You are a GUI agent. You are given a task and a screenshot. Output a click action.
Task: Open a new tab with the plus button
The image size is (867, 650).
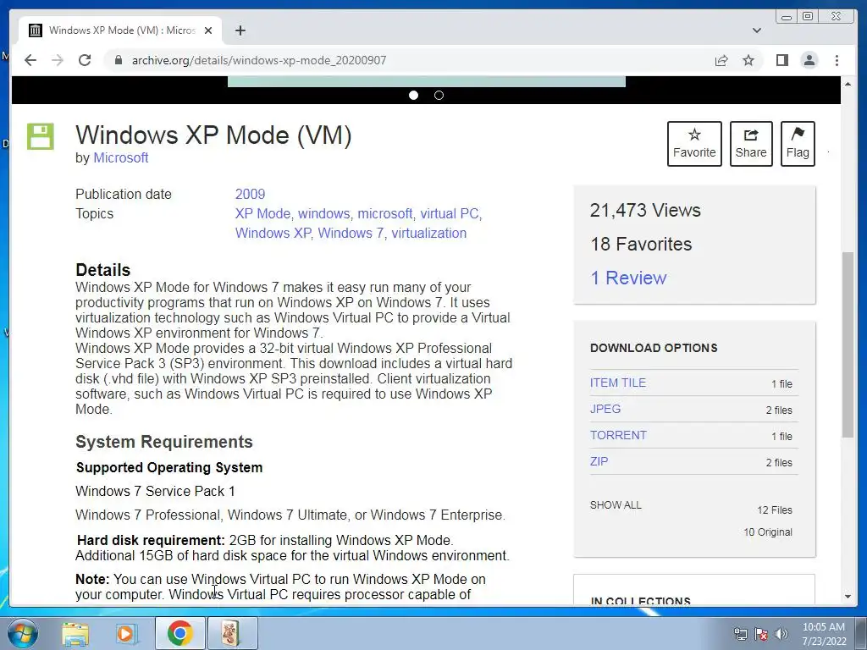click(240, 30)
